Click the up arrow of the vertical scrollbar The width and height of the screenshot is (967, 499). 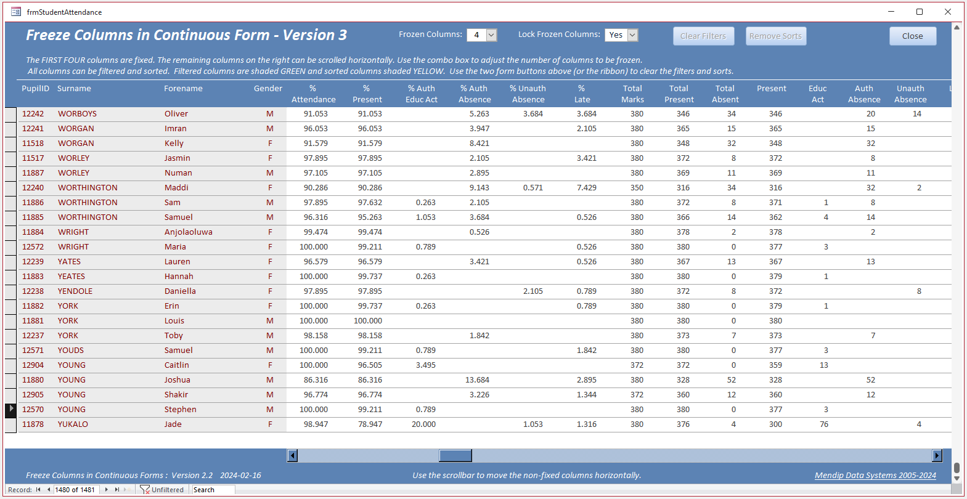[x=957, y=27]
